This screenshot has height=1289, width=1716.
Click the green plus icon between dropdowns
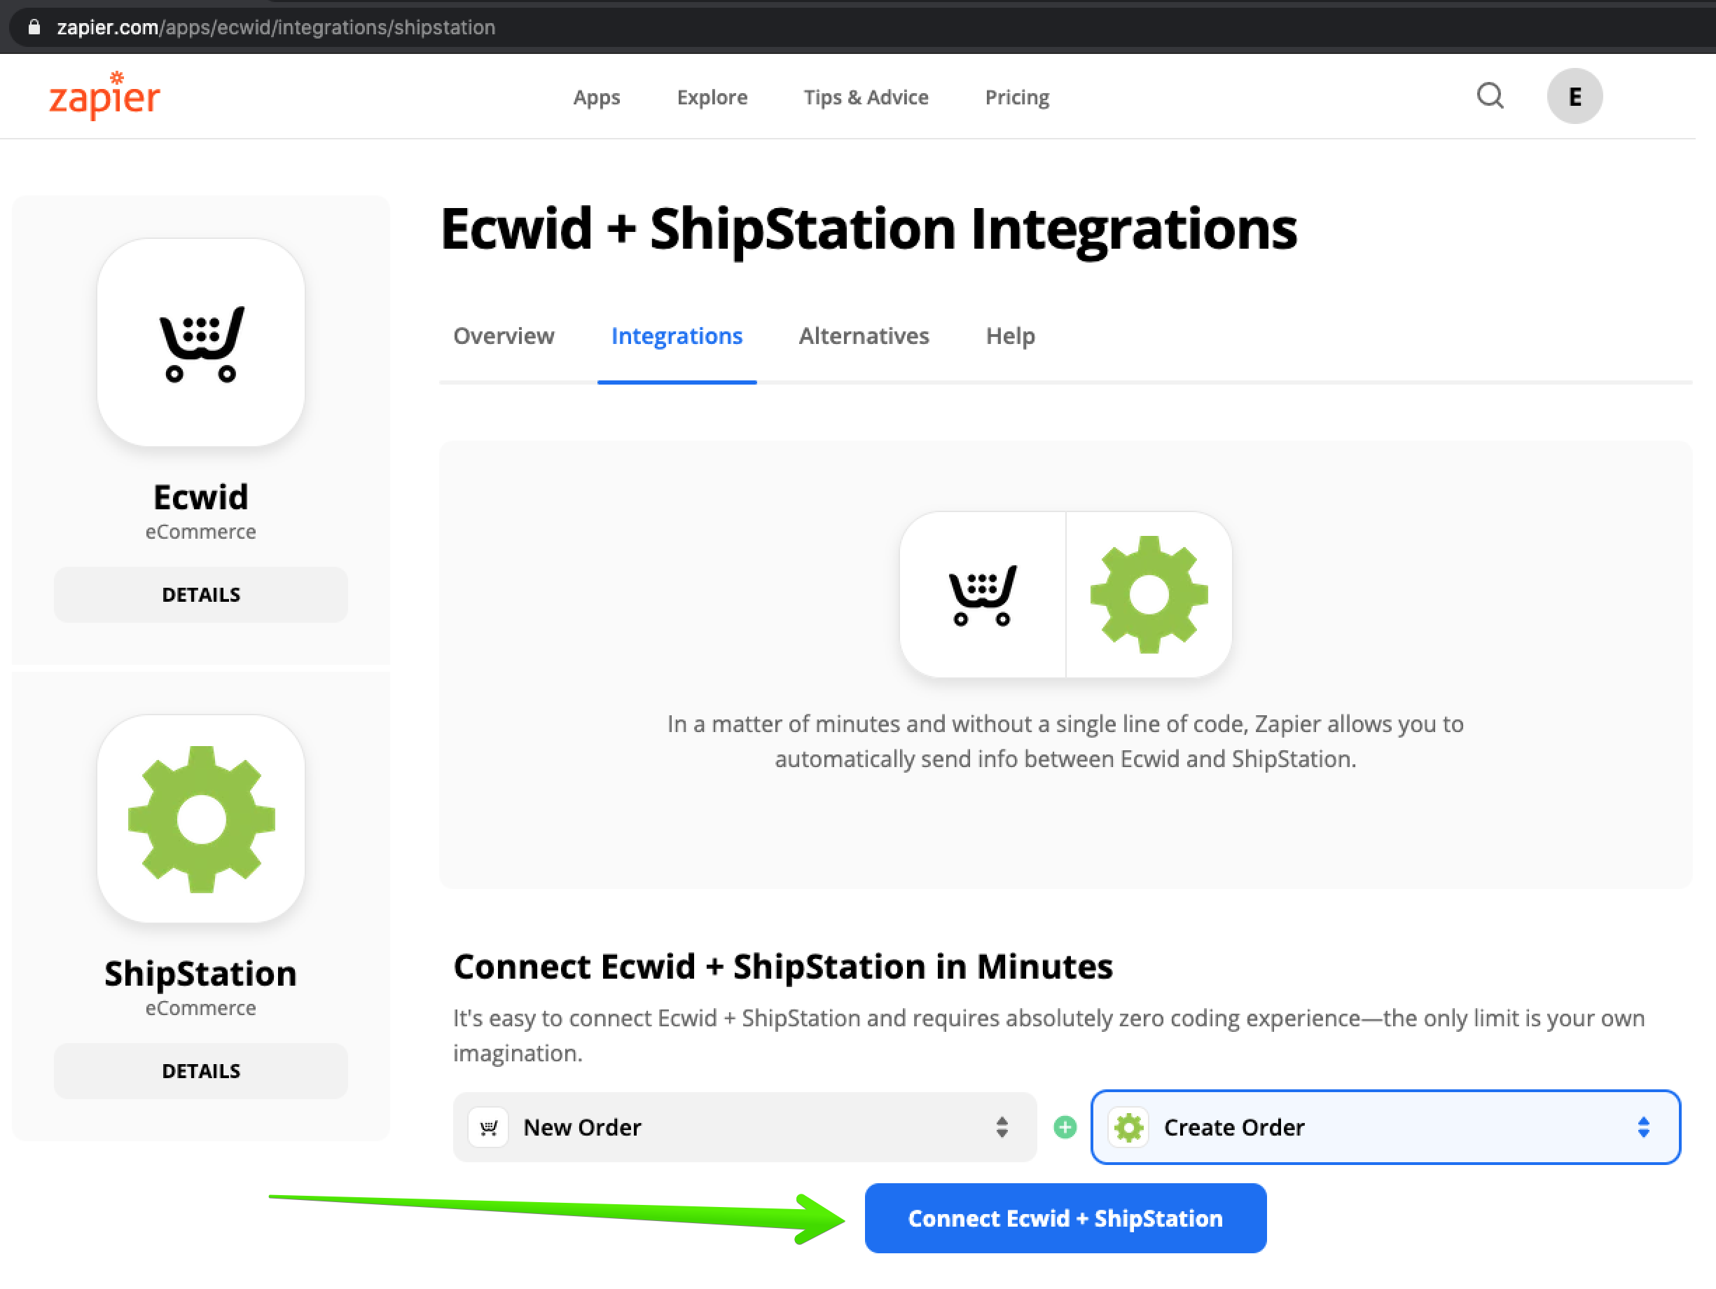coord(1065,1126)
